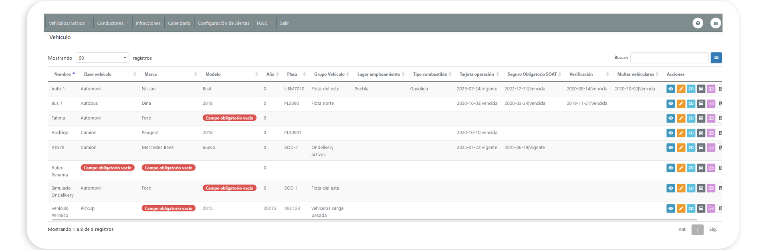Click 2025-07-24|Vigente cell
Screen dimensions: 763x250
pyautogui.click(x=477, y=89)
